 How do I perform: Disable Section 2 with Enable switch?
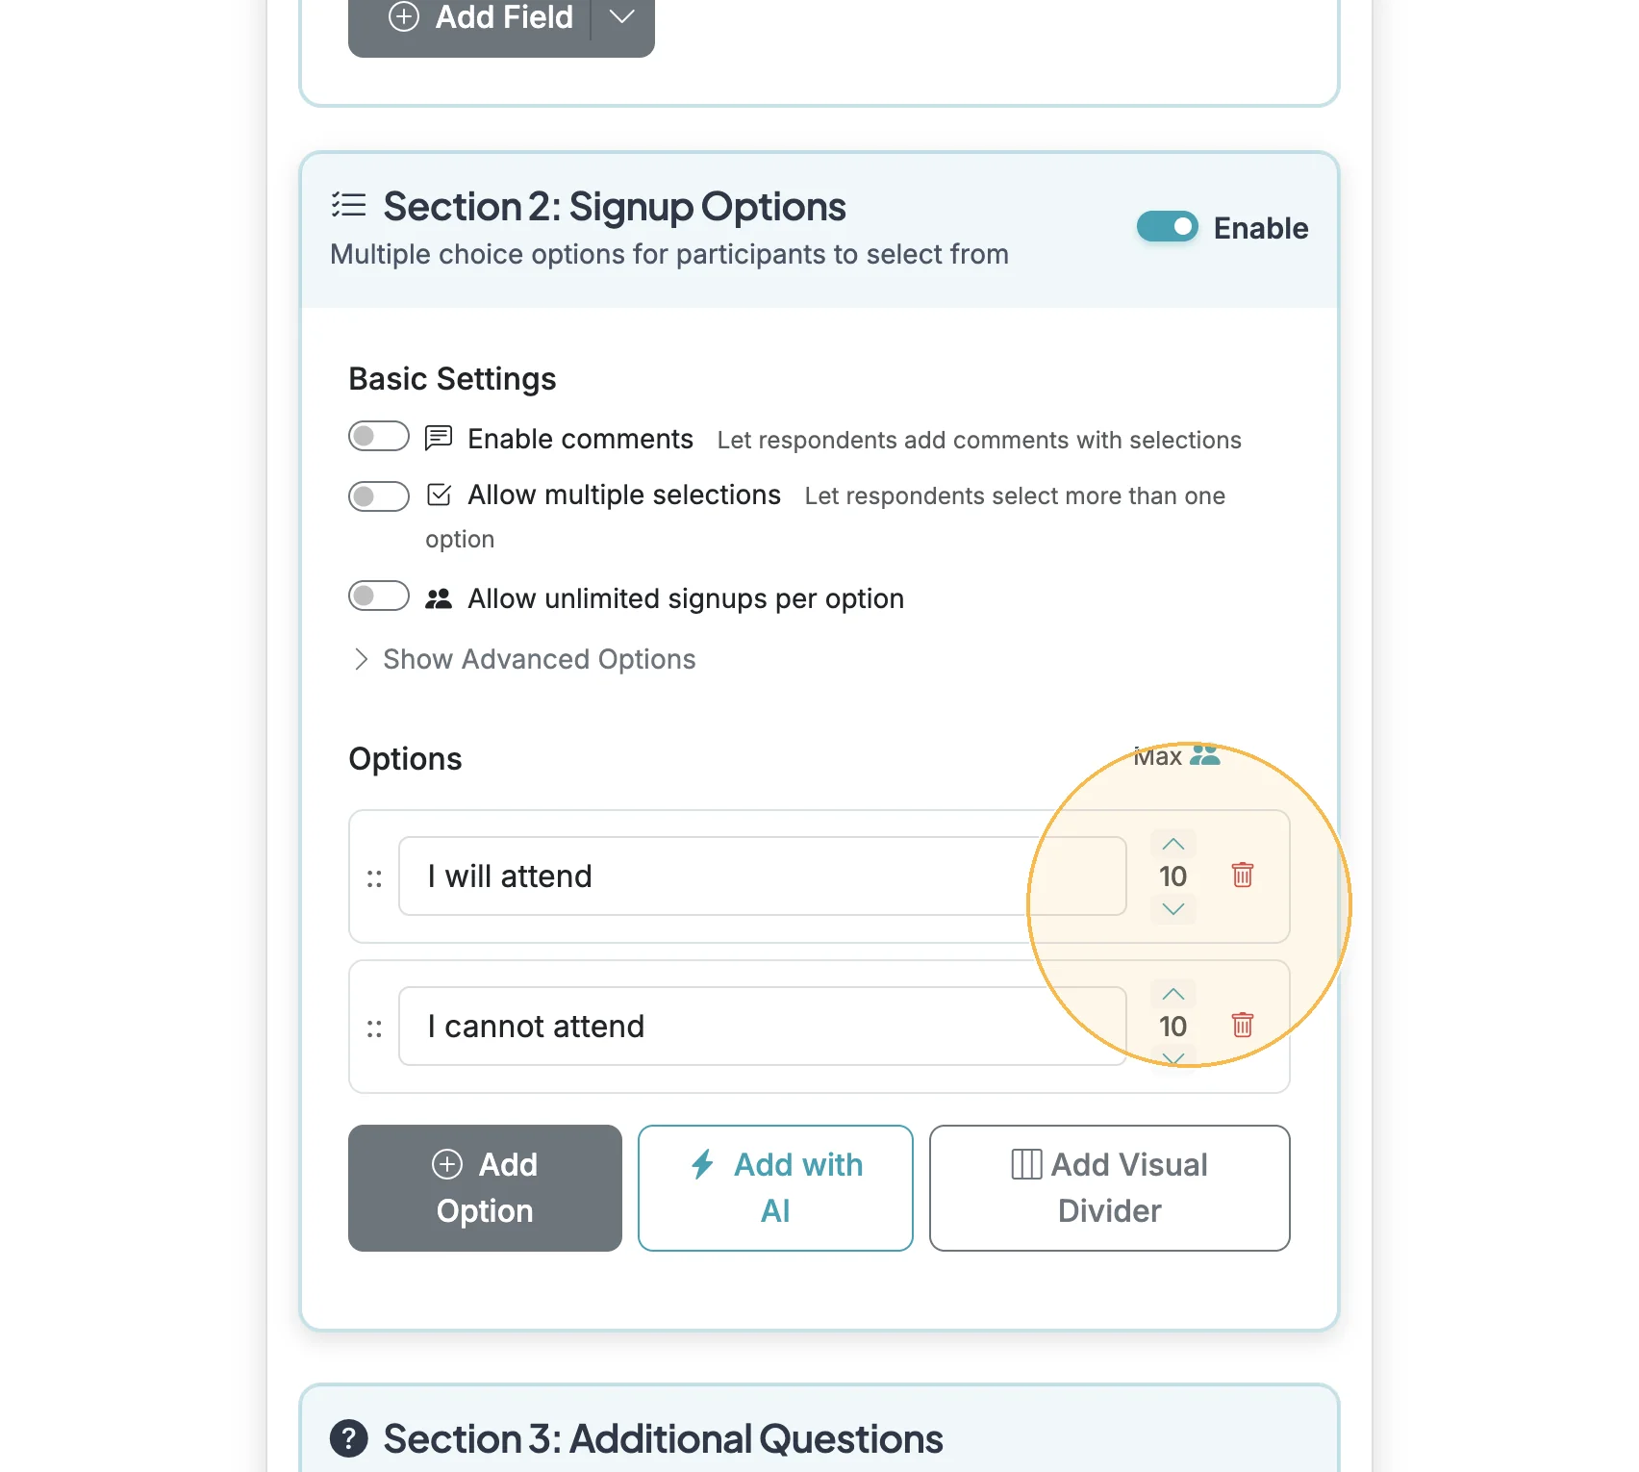(1168, 226)
